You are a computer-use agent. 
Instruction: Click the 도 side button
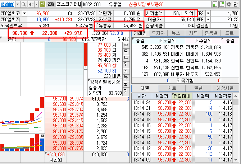(126, 52)
